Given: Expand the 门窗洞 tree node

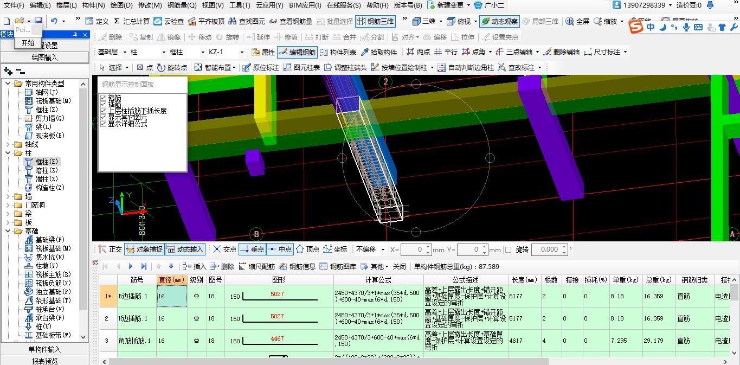Looking at the screenshot, I should (x=8, y=205).
